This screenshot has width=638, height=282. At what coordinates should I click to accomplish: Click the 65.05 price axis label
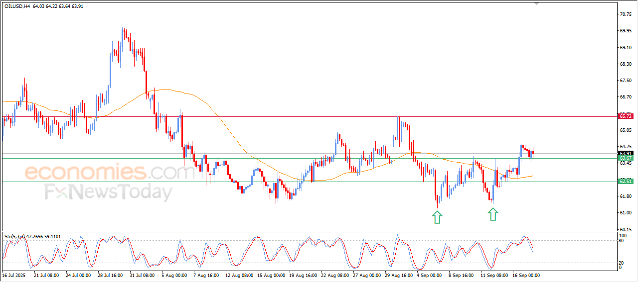(x=626, y=130)
